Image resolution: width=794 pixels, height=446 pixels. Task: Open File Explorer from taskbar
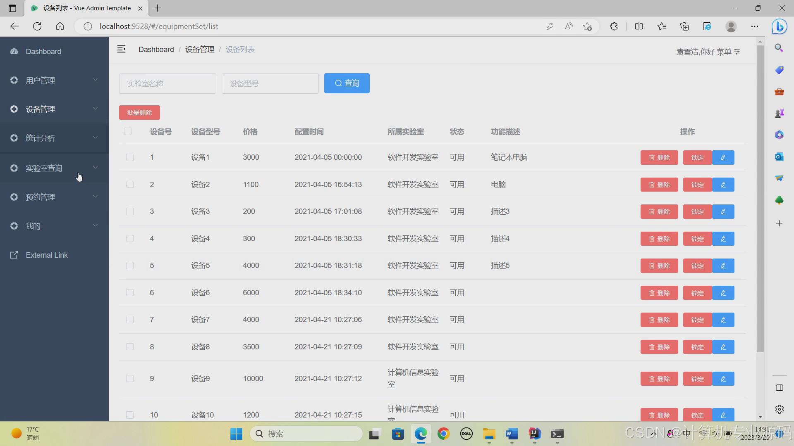point(489,434)
